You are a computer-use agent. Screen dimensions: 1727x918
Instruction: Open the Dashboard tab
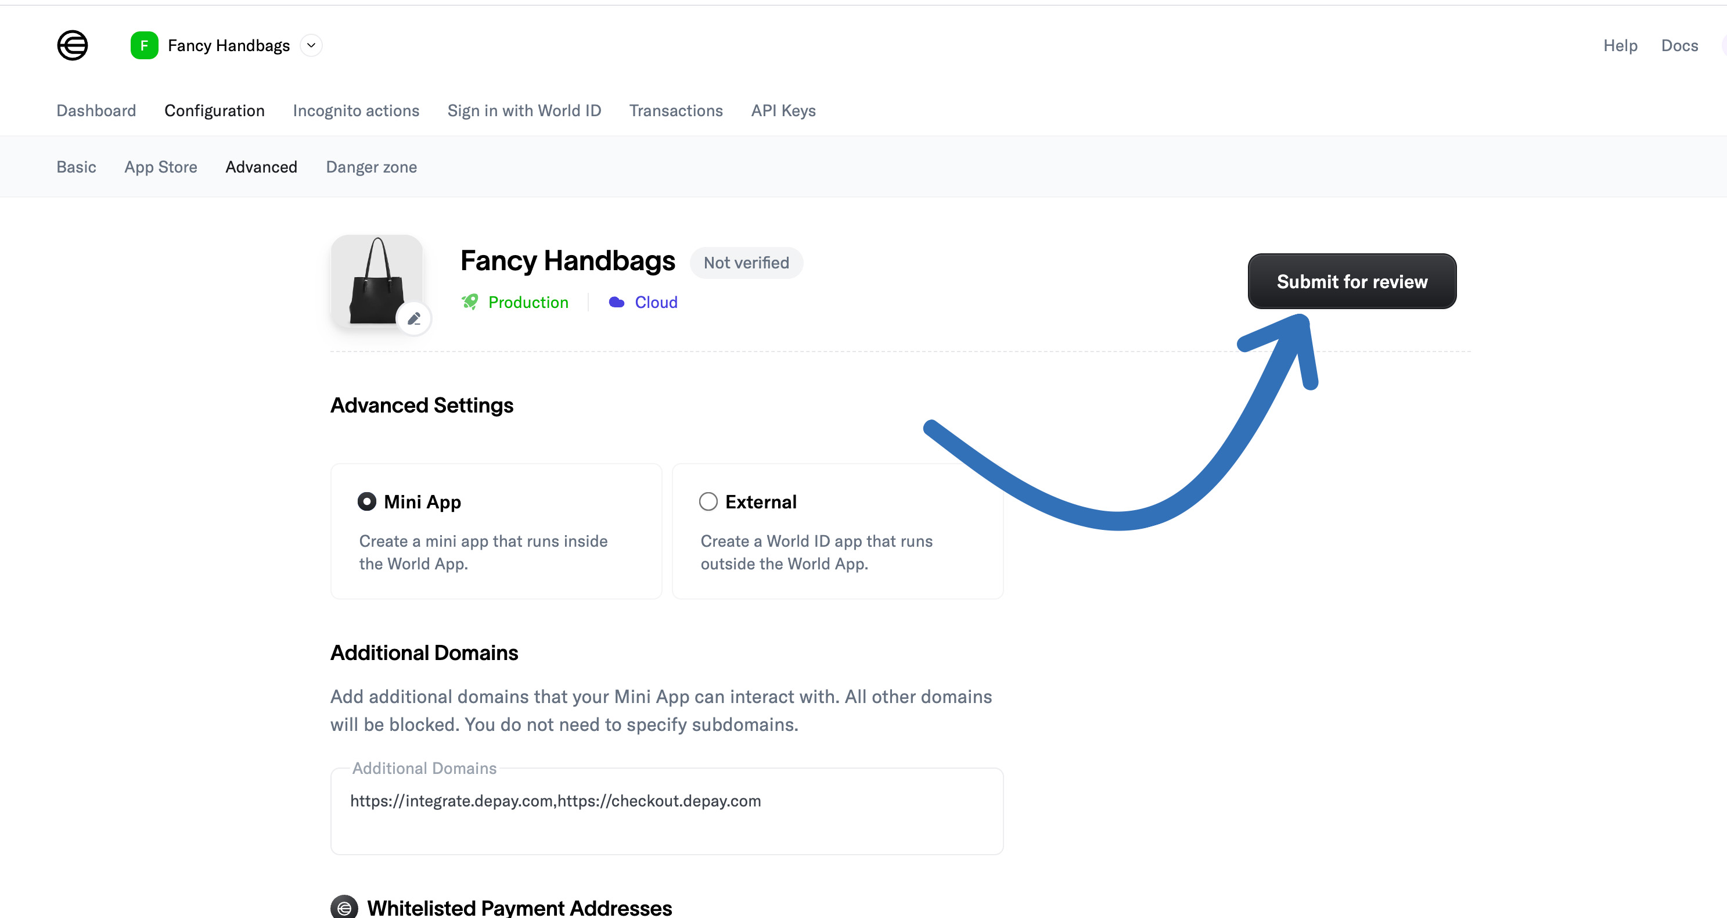pyautogui.click(x=96, y=110)
